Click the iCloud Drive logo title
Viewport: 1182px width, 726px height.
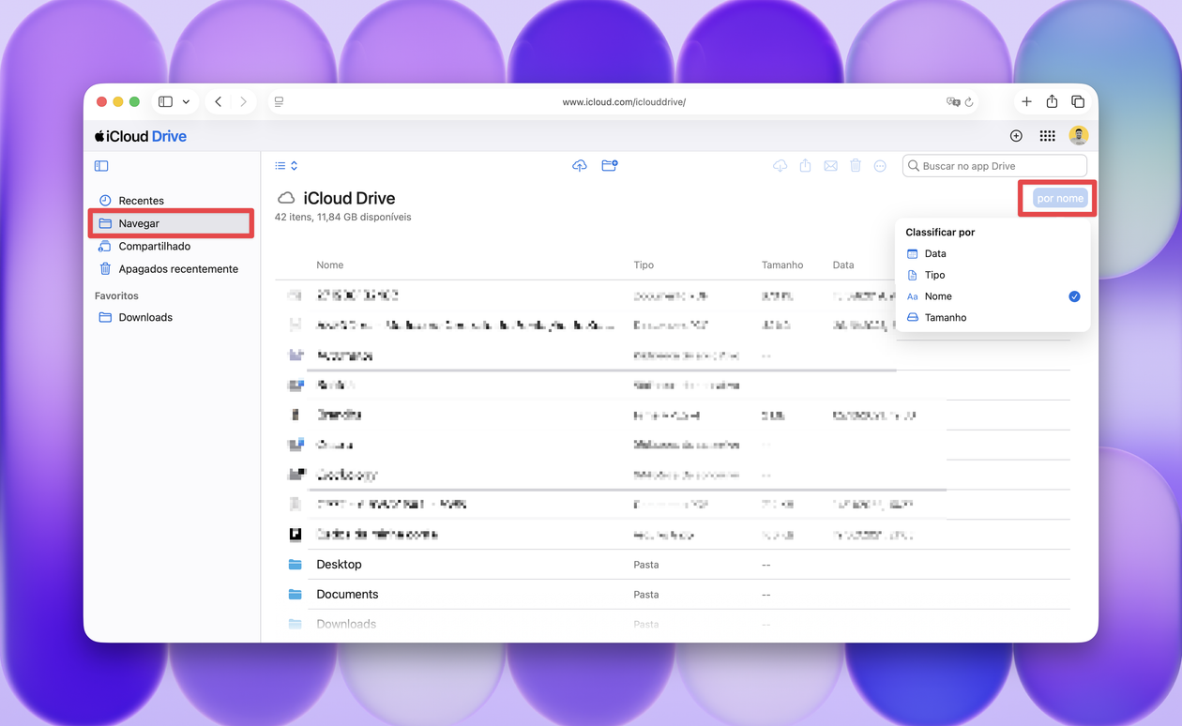(141, 136)
